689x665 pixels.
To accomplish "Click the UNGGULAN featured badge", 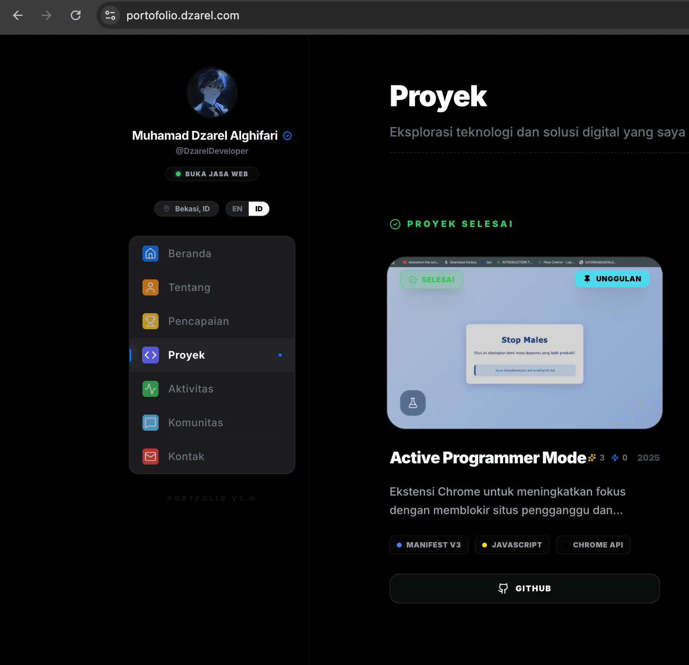I will pyautogui.click(x=612, y=279).
